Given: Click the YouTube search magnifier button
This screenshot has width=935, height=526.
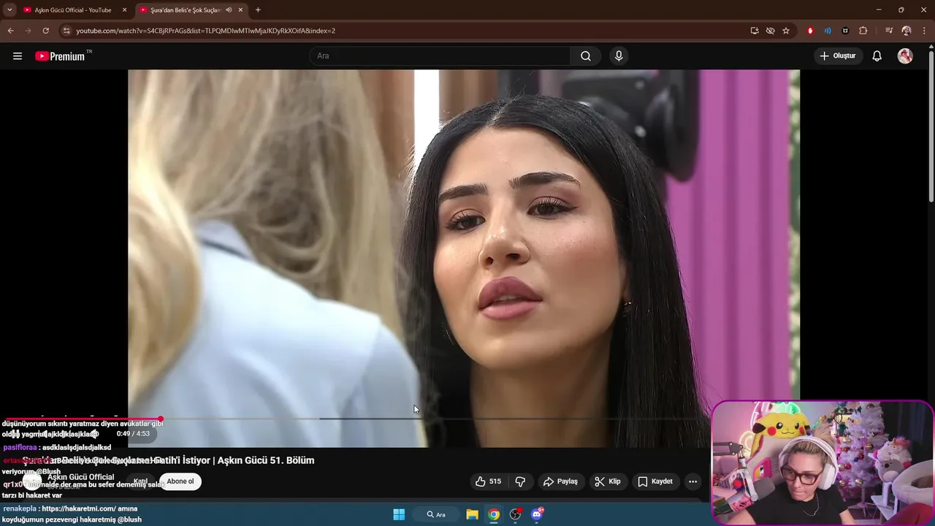Looking at the screenshot, I should (586, 56).
